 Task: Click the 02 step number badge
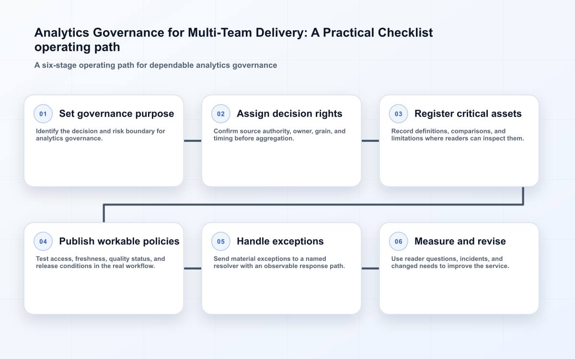[x=221, y=114]
